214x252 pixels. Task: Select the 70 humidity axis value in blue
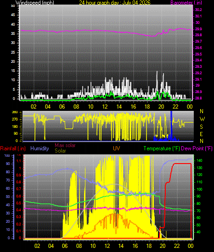click(x=8, y=181)
